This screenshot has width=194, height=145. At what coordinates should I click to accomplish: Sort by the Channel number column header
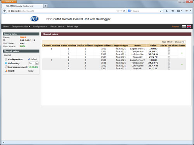51,46
